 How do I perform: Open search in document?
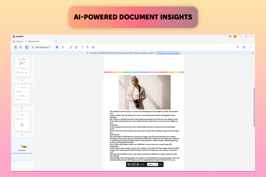pyautogui.click(x=238, y=47)
